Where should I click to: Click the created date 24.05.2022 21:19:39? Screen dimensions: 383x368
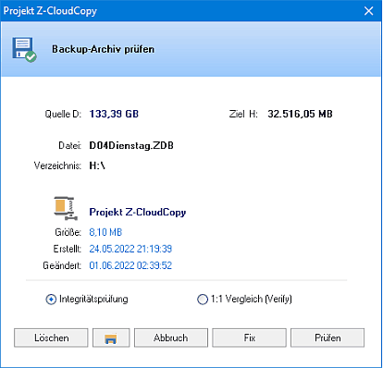(x=130, y=249)
